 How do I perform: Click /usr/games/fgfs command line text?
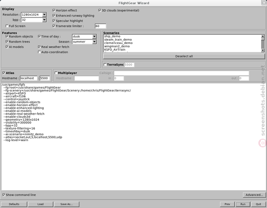tap(14, 85)
